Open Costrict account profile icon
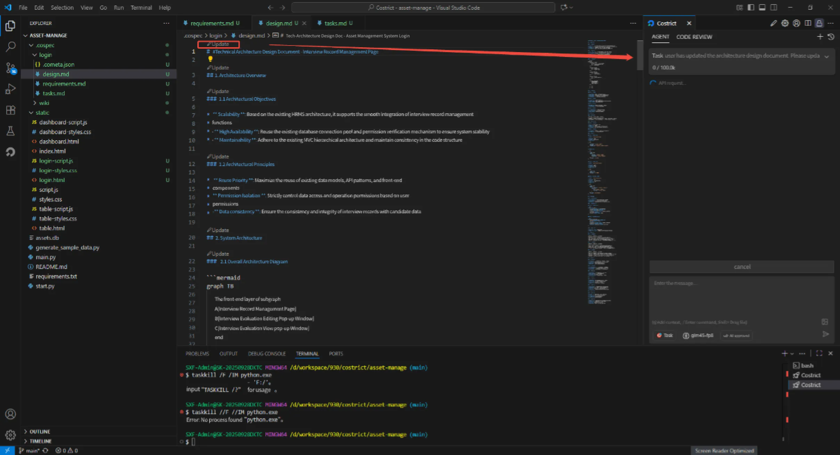The image size is (840, 455). click(796, 23)
